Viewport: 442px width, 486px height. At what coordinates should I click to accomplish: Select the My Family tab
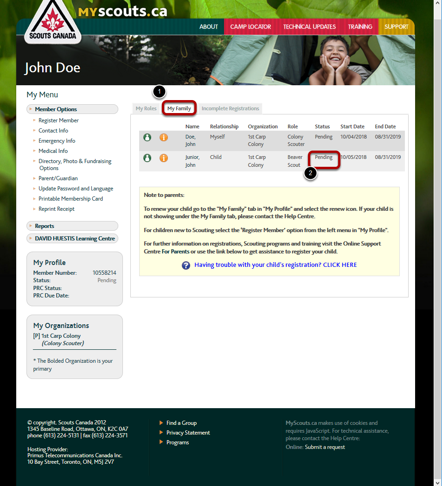[x=179, y=109]
